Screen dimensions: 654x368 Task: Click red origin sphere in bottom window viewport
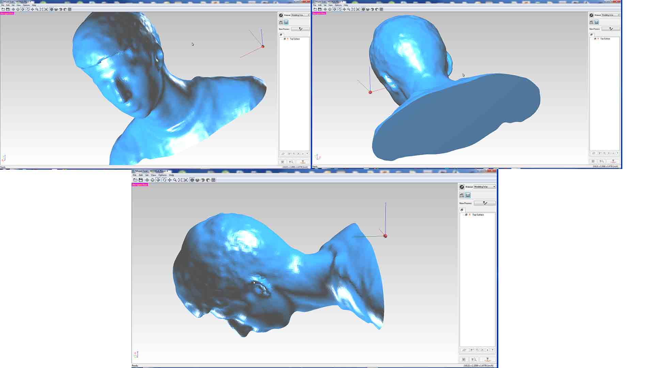tap(385, 236)
